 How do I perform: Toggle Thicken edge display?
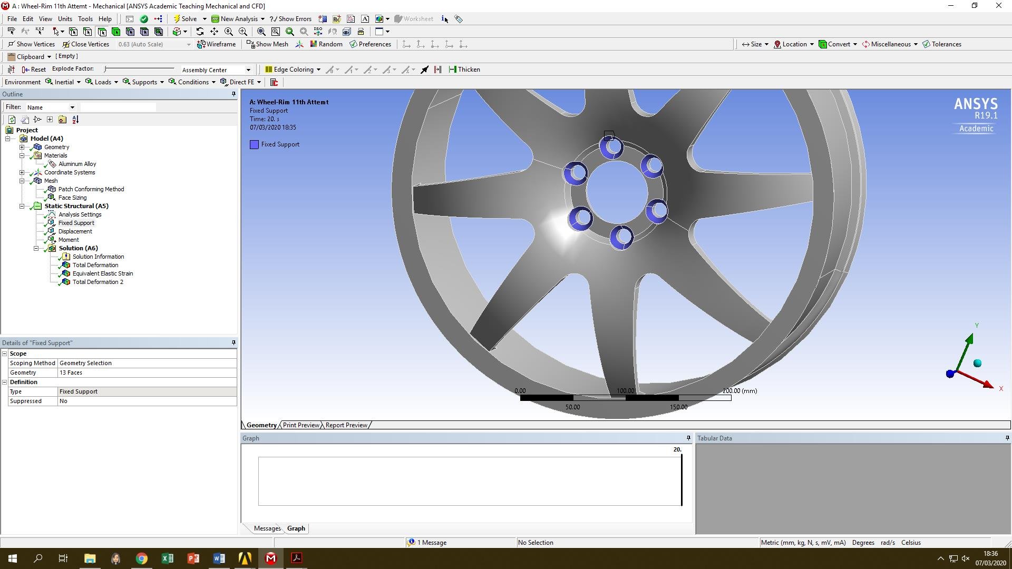pos(464,70)
